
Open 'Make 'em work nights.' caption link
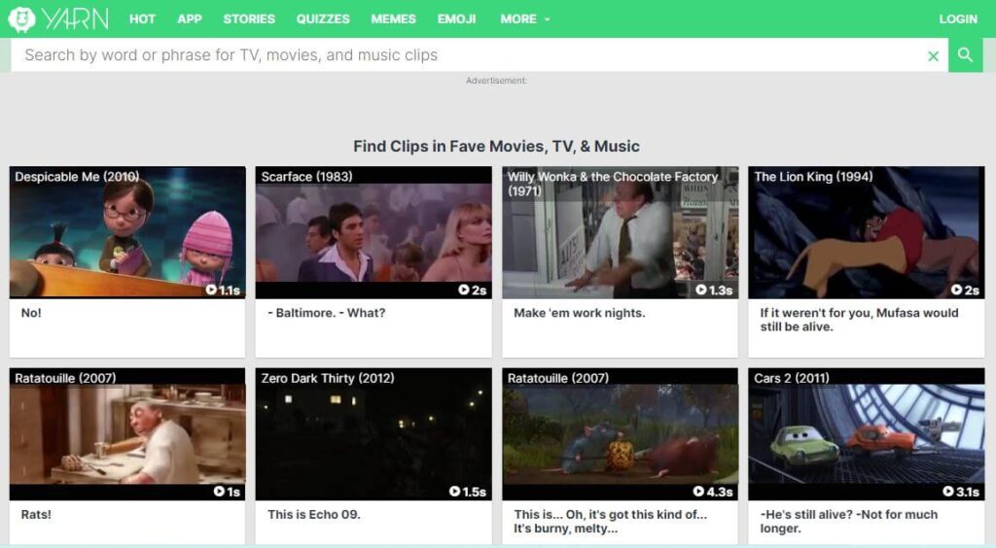(580, 313)
